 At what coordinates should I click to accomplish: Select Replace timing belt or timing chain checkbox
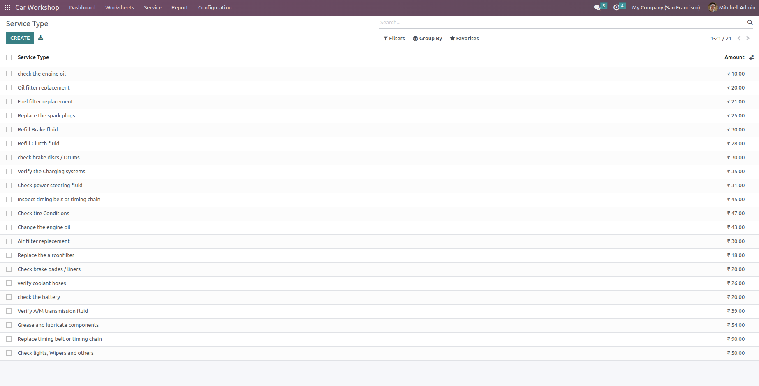(9, 339)
